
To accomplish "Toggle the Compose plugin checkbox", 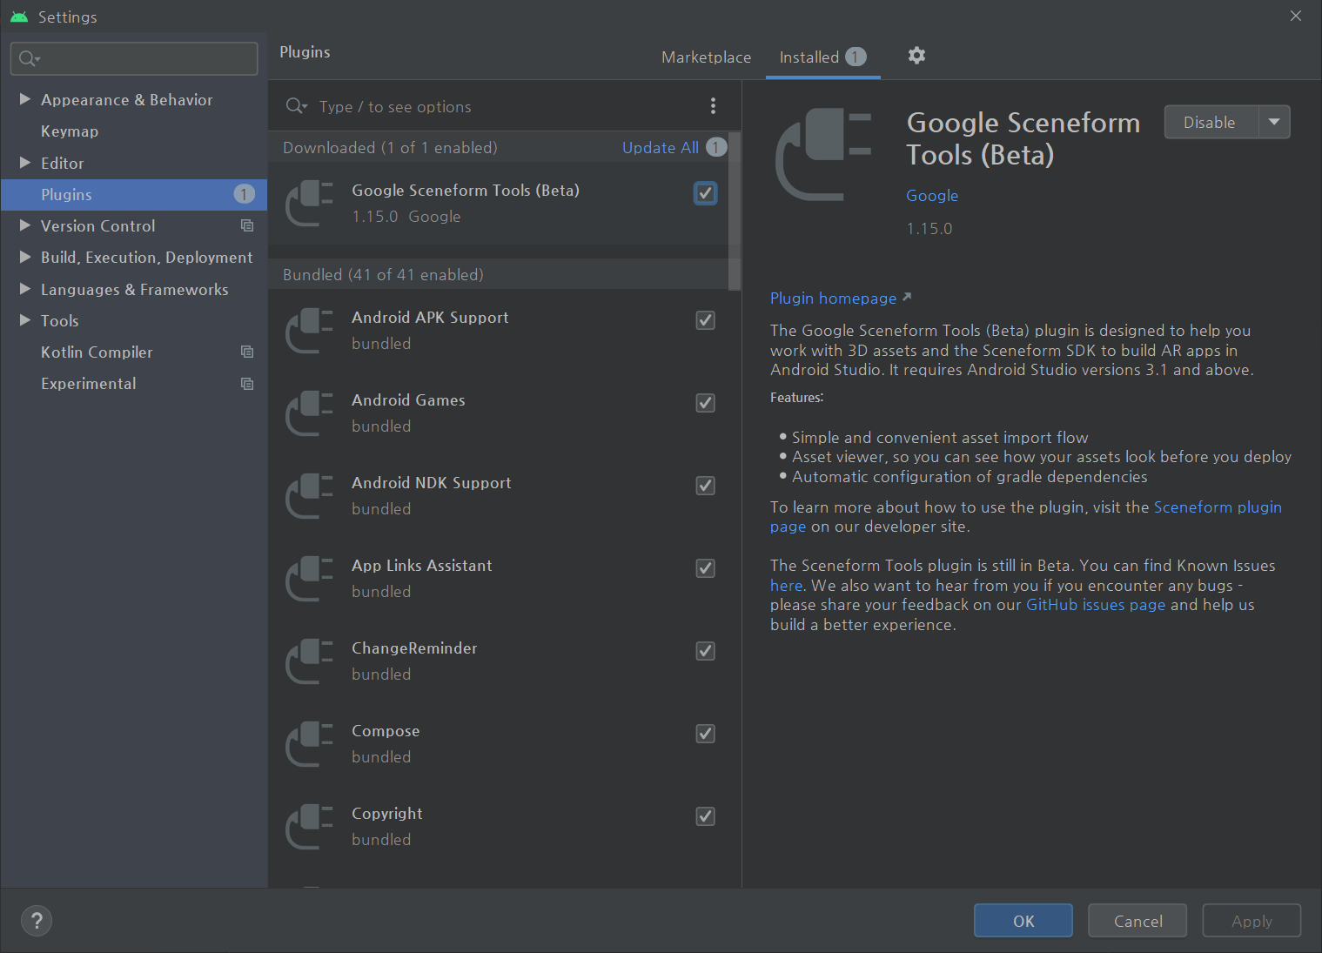I will 706,734.
